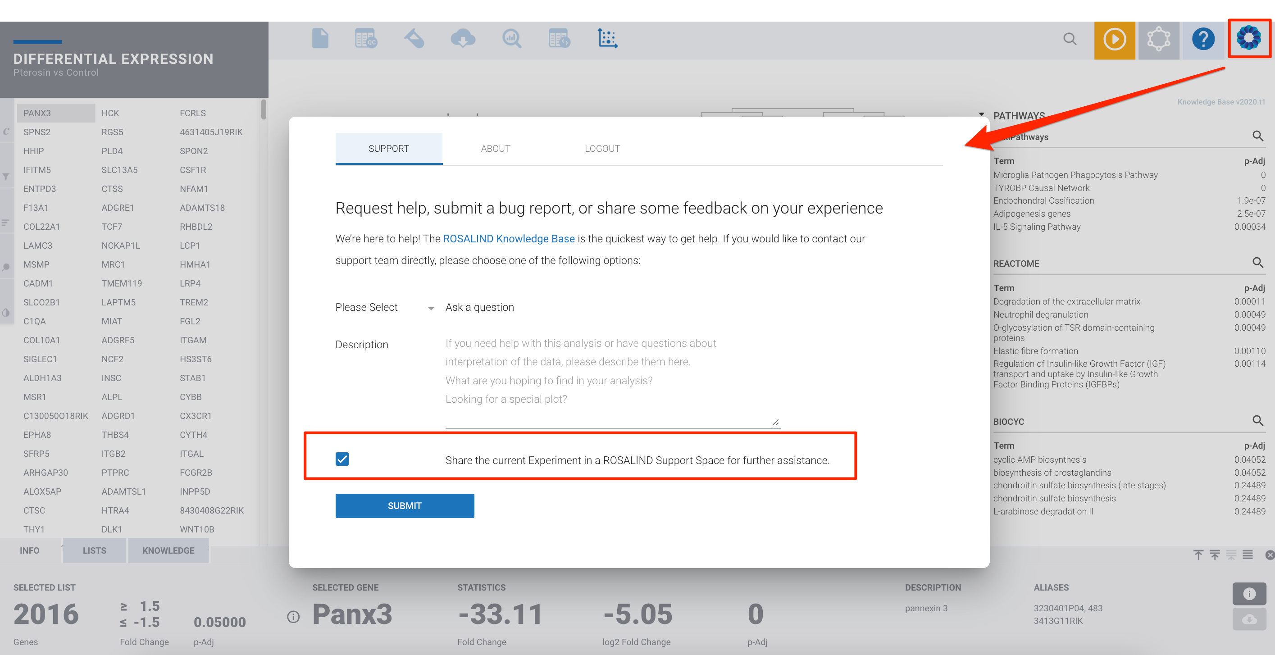
Task: Open the scatter plot toolbar icon
Action: click(607, 38)
